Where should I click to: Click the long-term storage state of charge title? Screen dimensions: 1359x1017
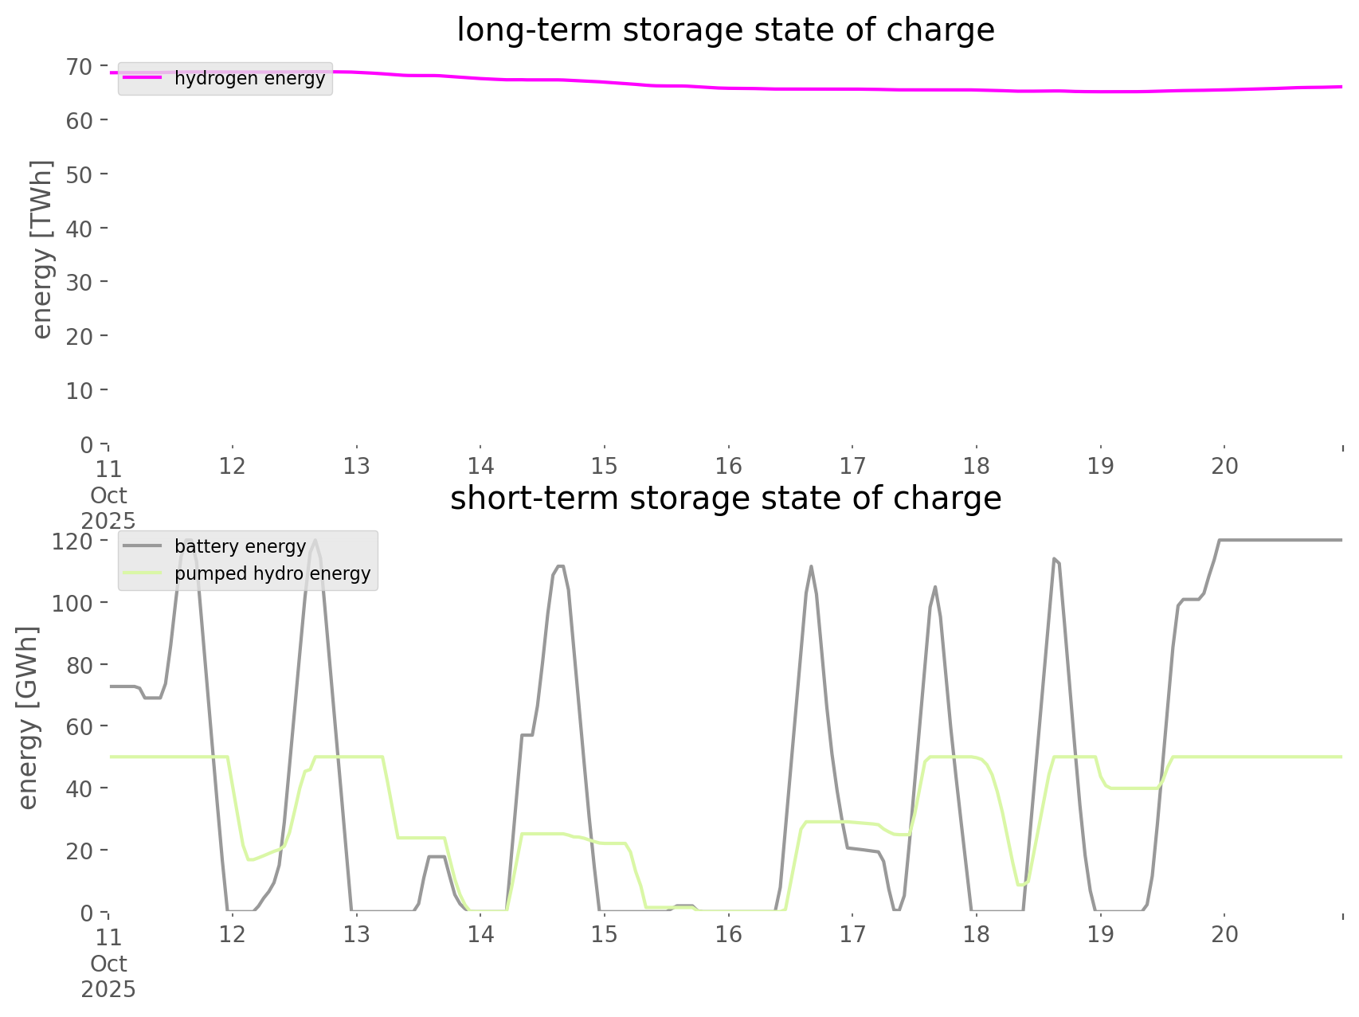[725, 30]
